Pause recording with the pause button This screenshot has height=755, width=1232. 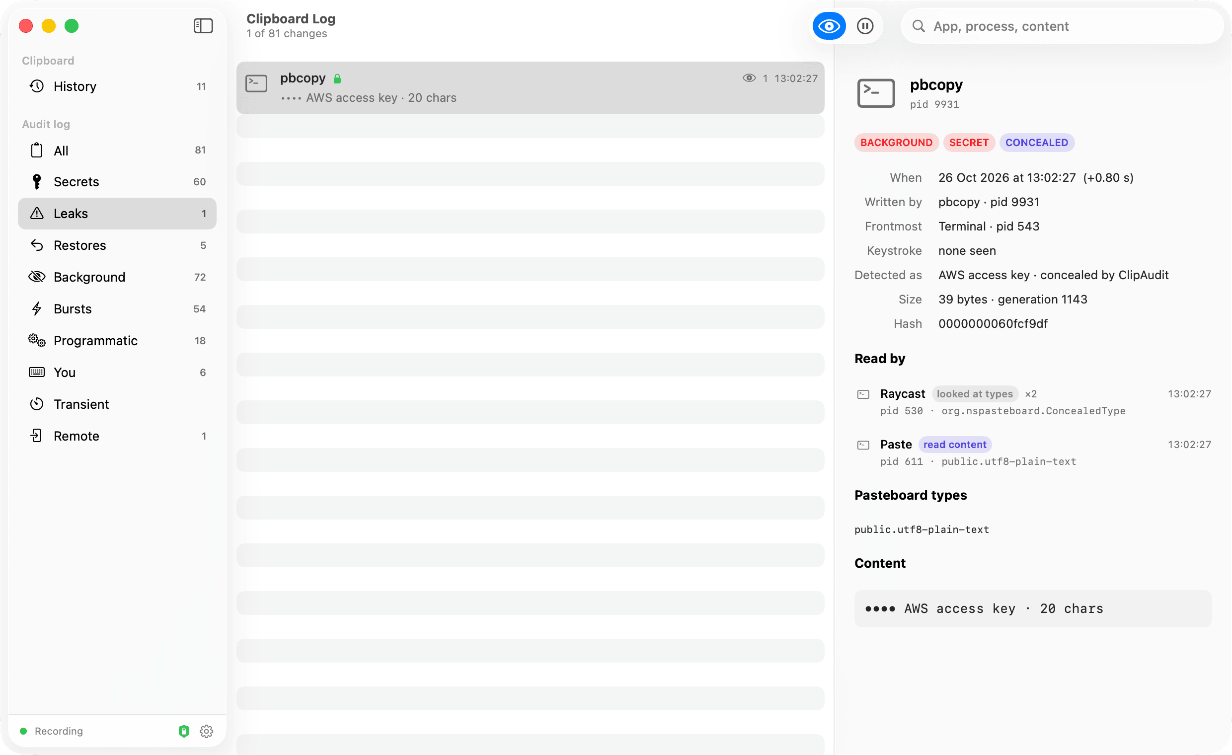tap(865, 26)
